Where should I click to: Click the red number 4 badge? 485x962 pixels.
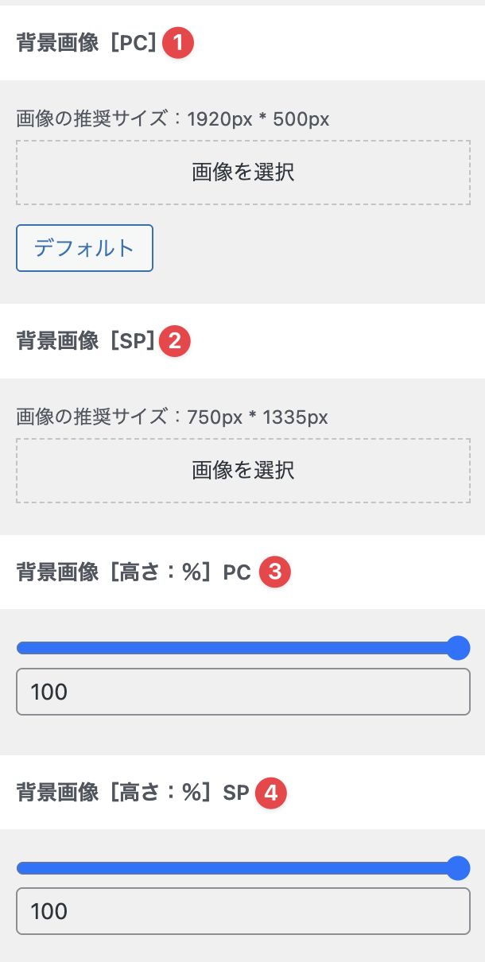[271, 792]
